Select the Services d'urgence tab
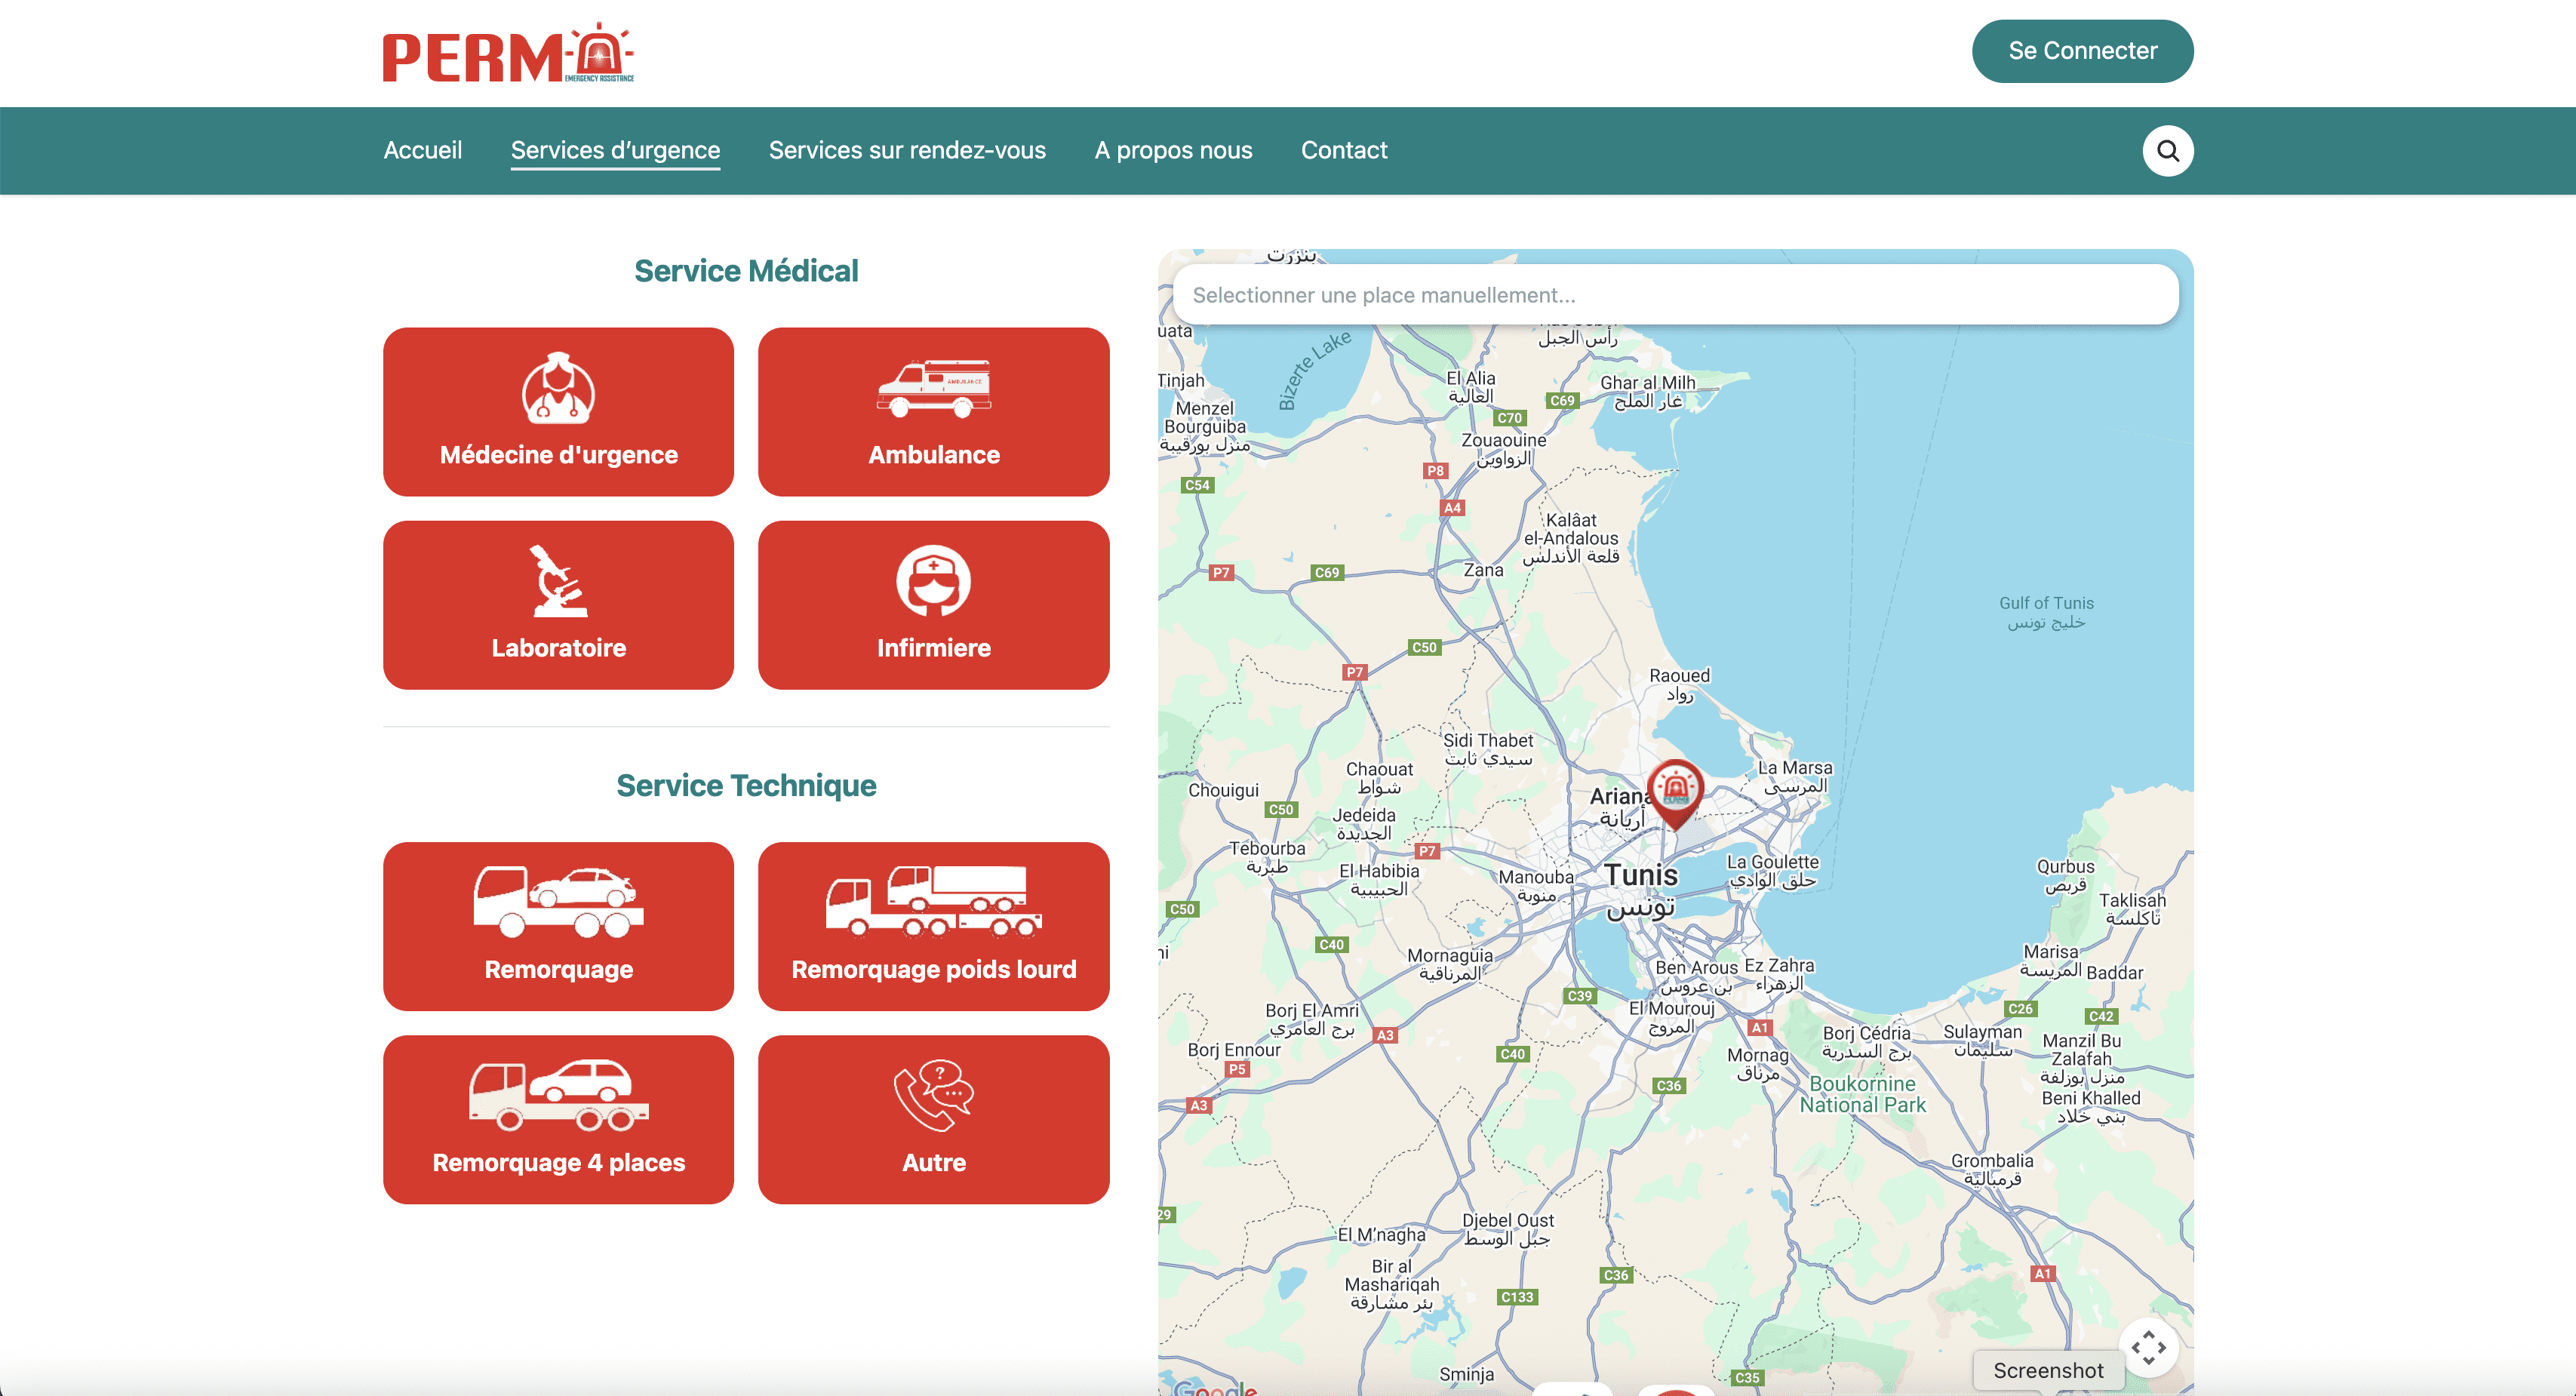The width and height of the screenshot is (2576, 1396). pos(615,150)
